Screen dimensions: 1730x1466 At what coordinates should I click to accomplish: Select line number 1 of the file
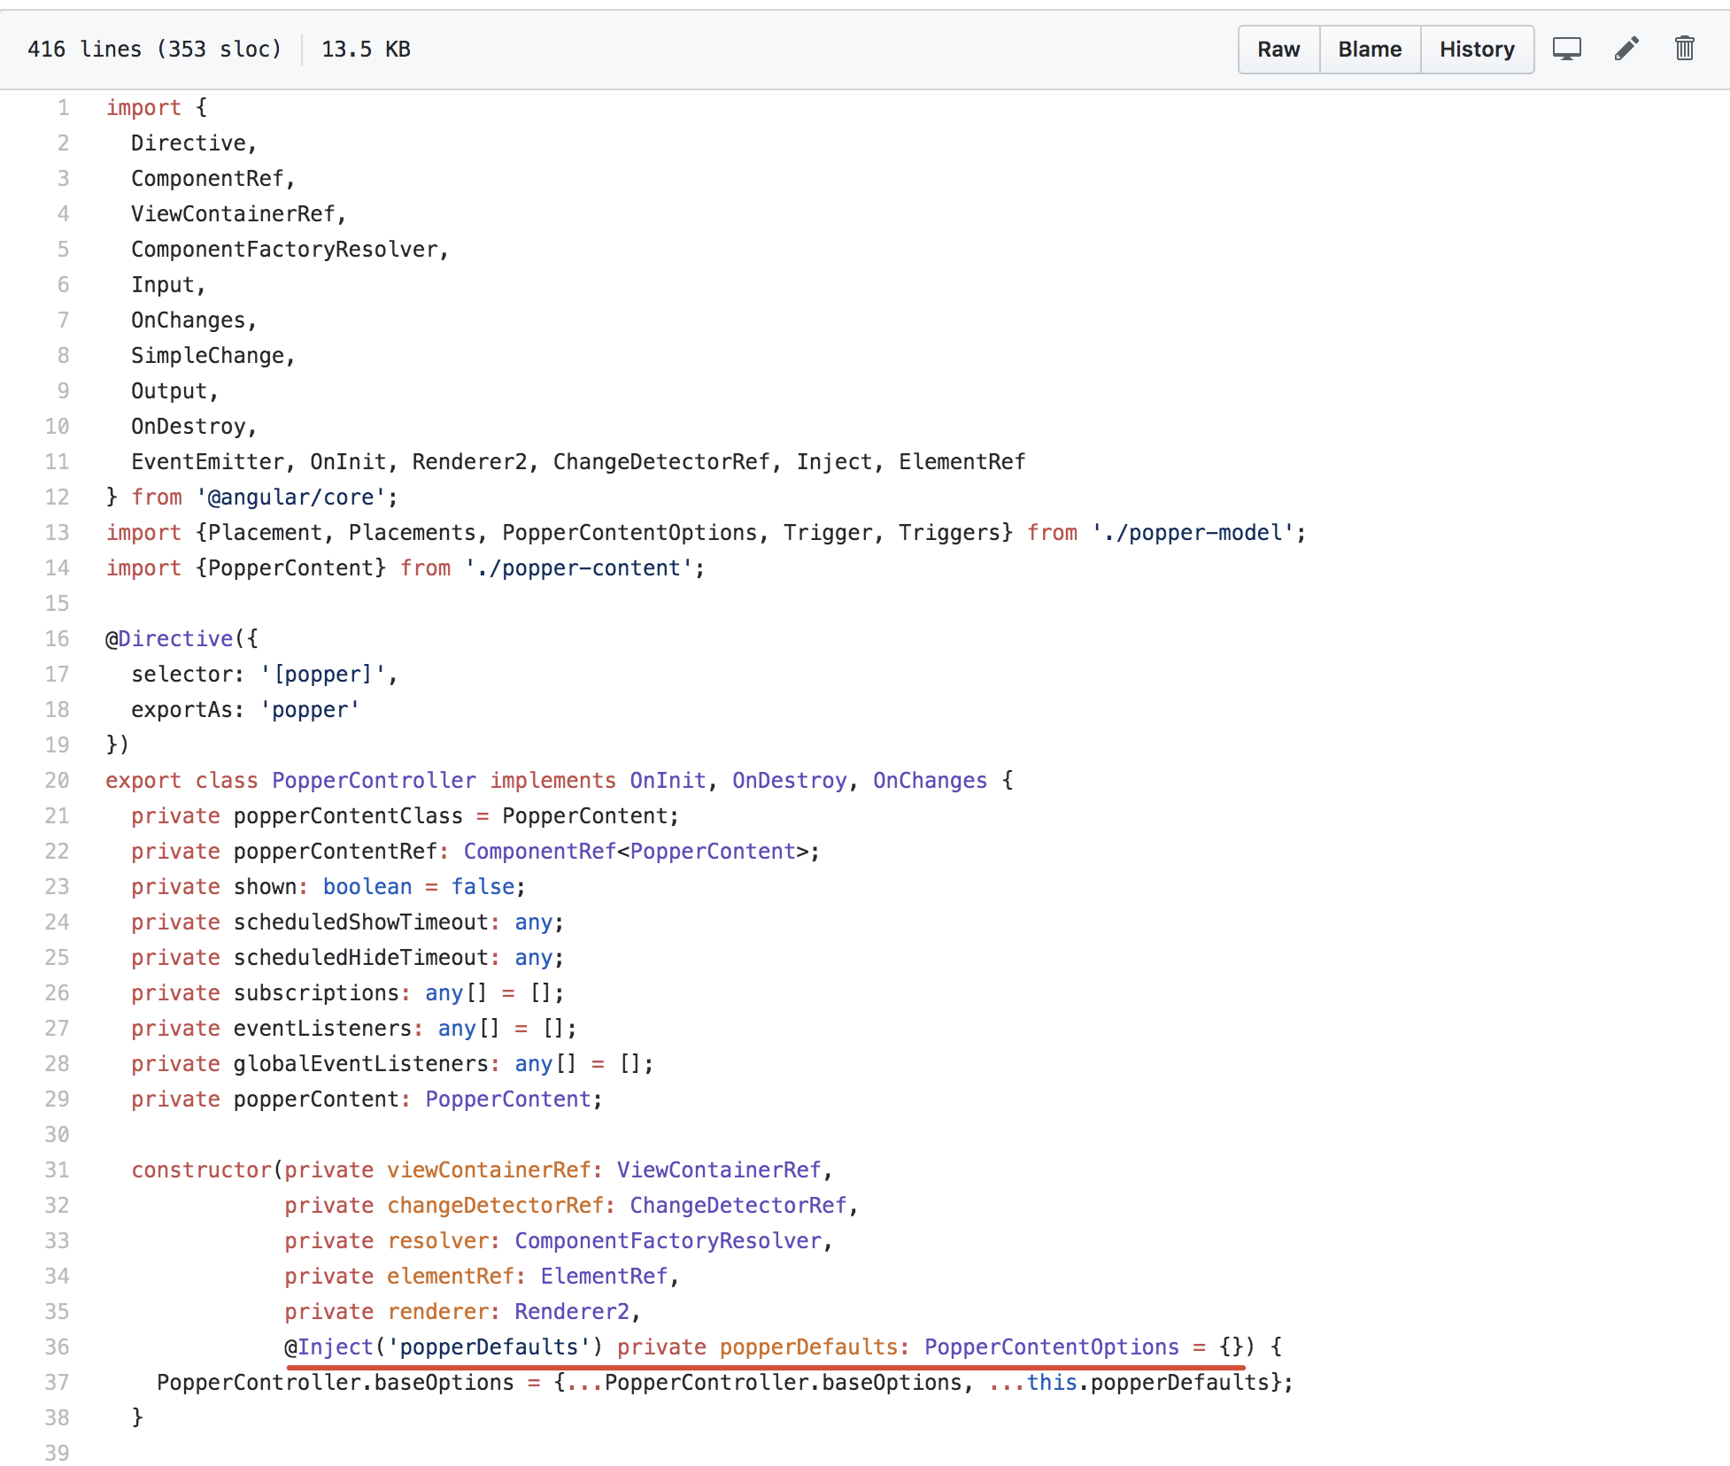(62, 107)
